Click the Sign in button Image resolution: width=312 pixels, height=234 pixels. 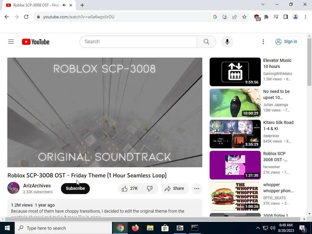point(286,41)
